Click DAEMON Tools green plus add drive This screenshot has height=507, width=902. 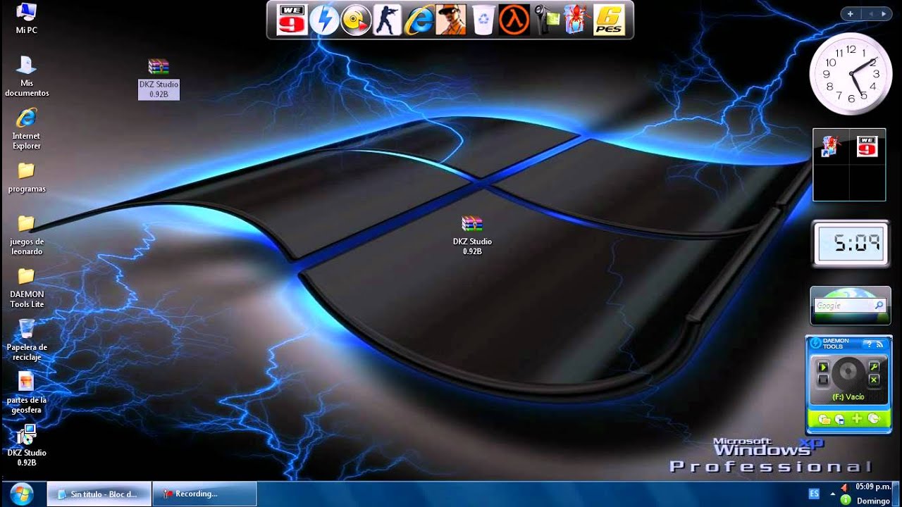tap(857, 419)
